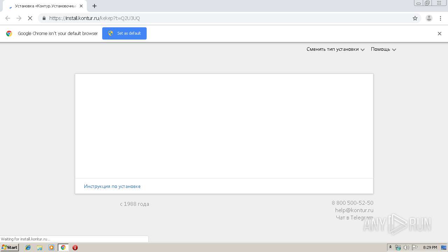Close the Контур installation tab
The height and width of the screenshot is (252, 448).
[81, 6]
